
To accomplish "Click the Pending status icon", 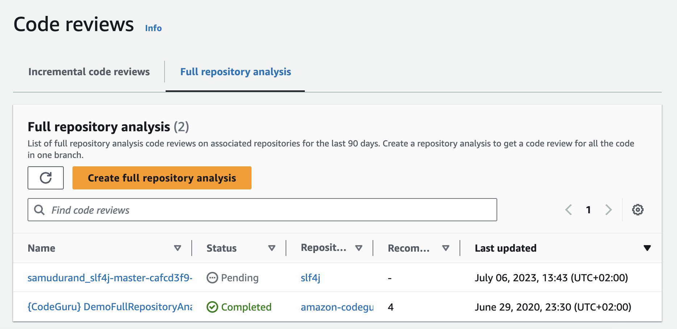I will point(212,278).
